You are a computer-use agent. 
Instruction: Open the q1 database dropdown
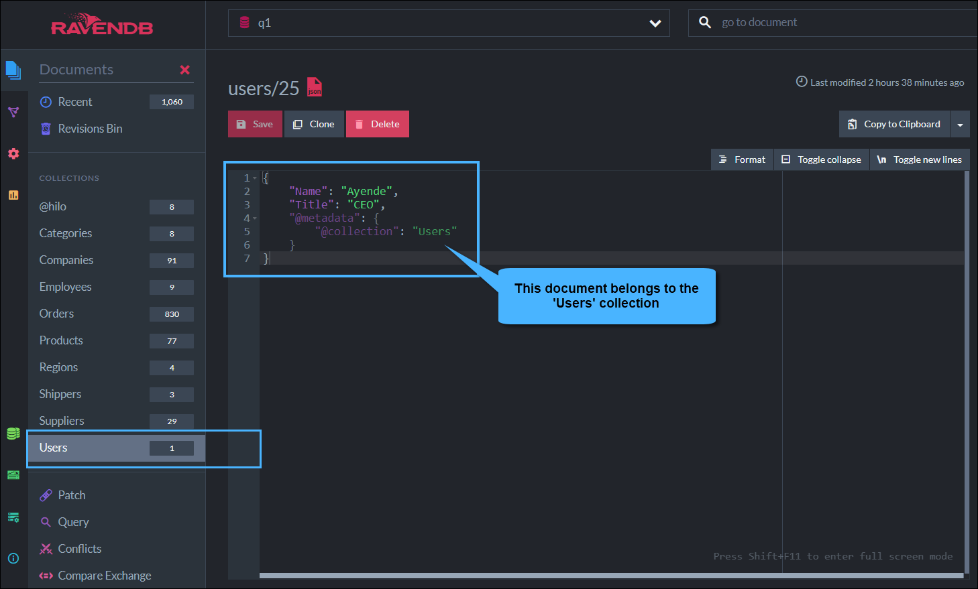449,23
